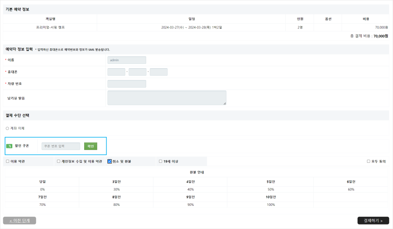The height and width of the screenshot is (229, 393).
Task: Click the 60% refund rate cell
Action: [351, 190]
